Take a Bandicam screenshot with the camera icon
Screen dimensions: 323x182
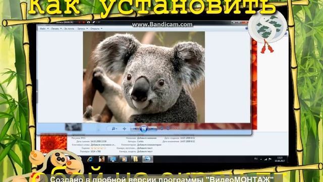[x=88, y=22]
